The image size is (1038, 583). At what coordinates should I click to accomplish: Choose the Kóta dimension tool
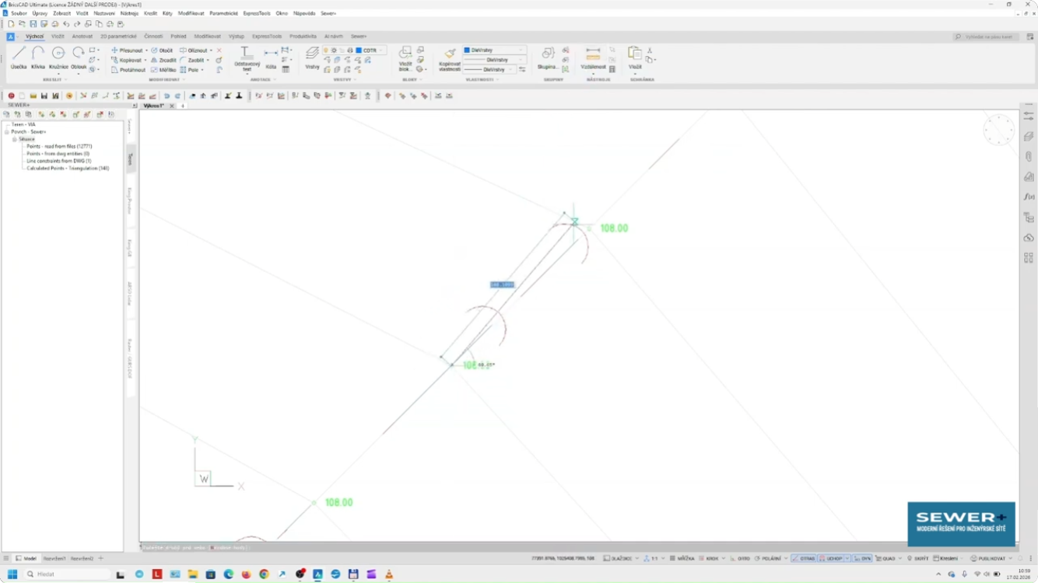coord(271,58)
